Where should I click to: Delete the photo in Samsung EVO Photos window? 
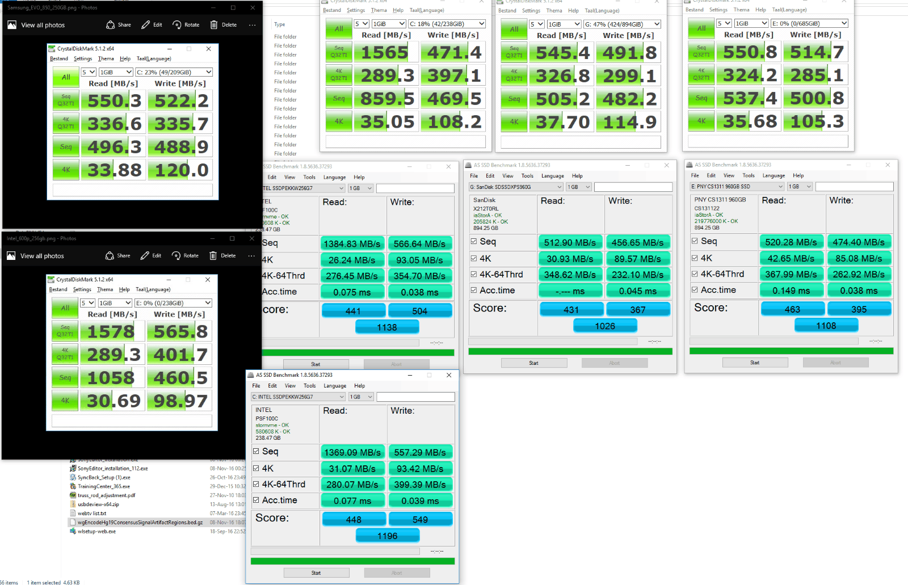point(223,25)
